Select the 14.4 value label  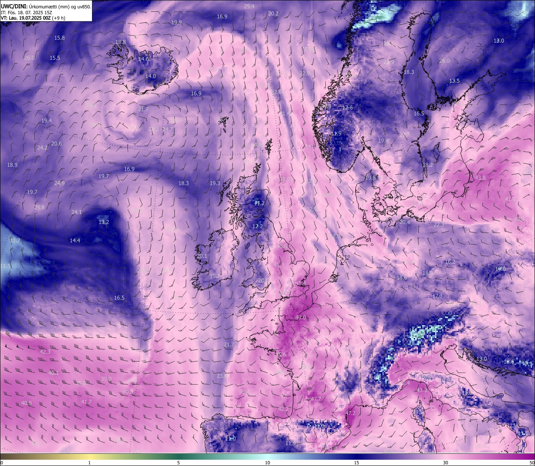point(75,240)
